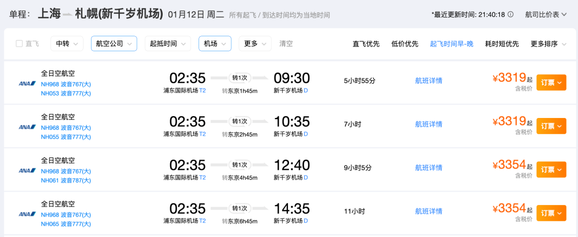Click the 转1次 badge in the 4h45m transfer row
The width and height of the screenshot is (578, 237).
click(x=240, y=164)
